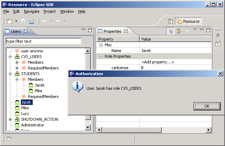The image size is (225, 146).
Task: Open the File menu
Action: click(x=6, y=11)
